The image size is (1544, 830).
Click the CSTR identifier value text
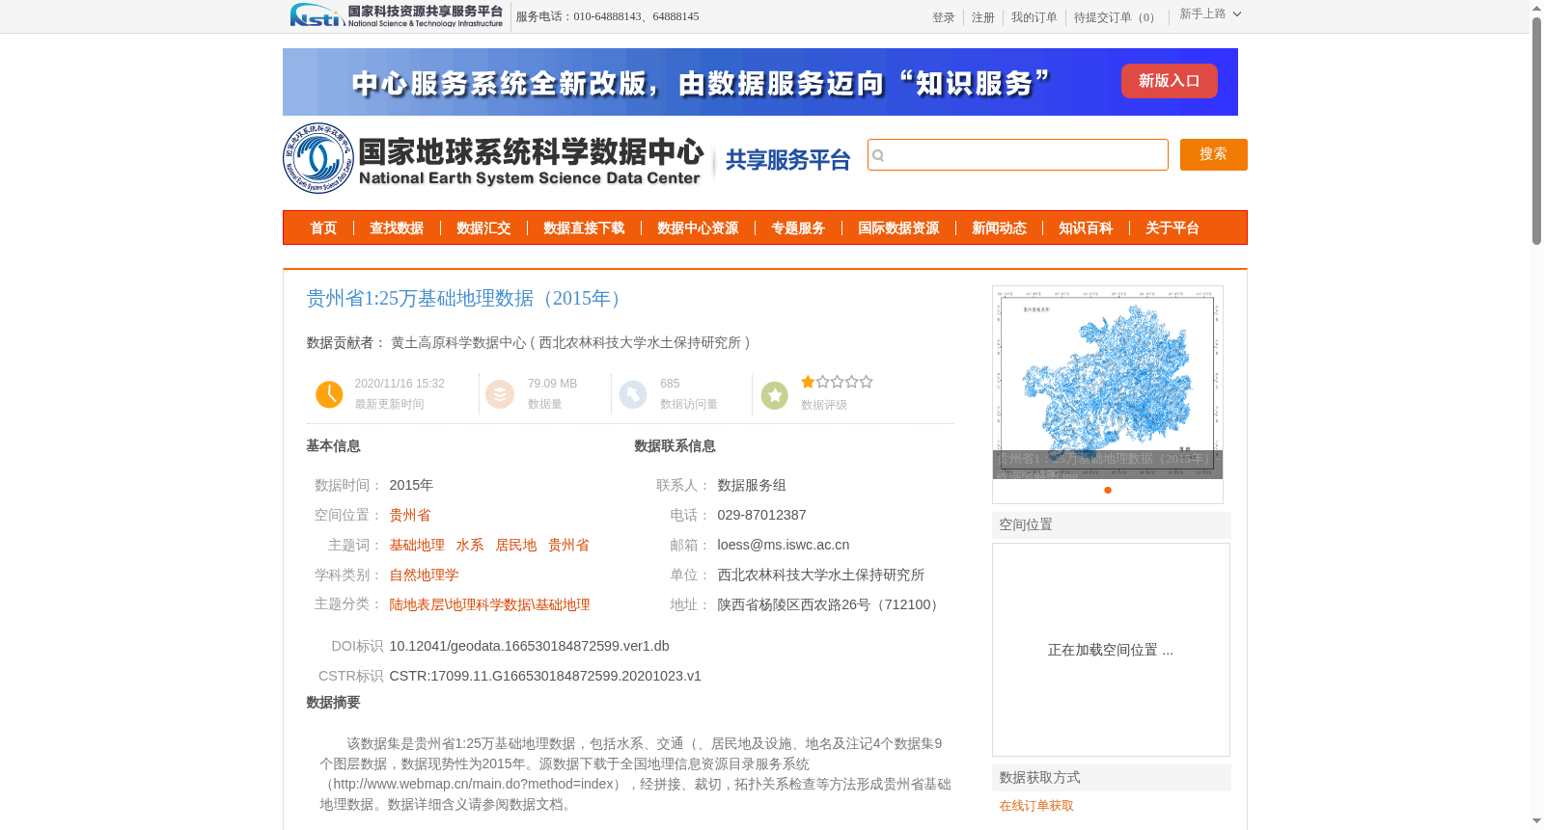point(545,676)
